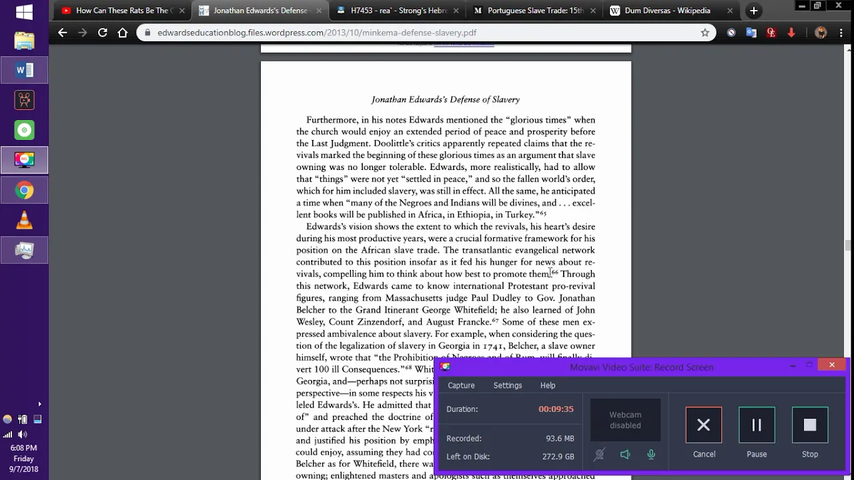Close the Jonathan Edwards's Defense tab

(319, 11)
